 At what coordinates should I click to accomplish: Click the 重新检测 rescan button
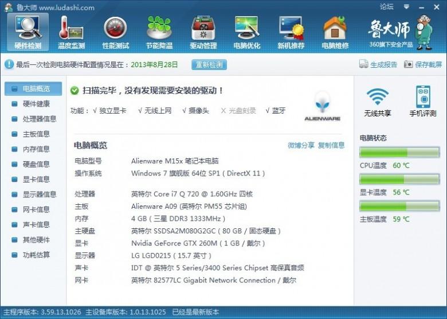(209, 65)
